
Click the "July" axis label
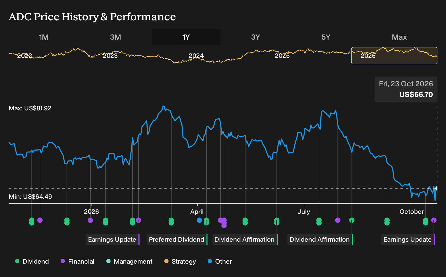click(304, 212)
